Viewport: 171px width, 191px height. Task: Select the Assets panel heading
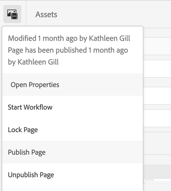pos(46,14)
